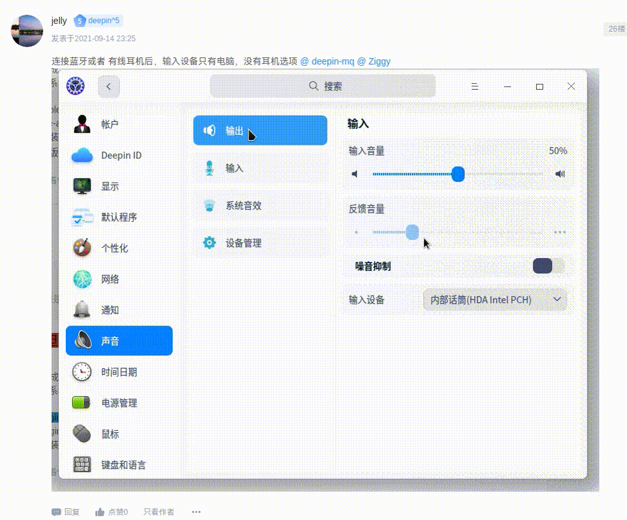Open the 设备管理 device management tab

click(261, 243)
